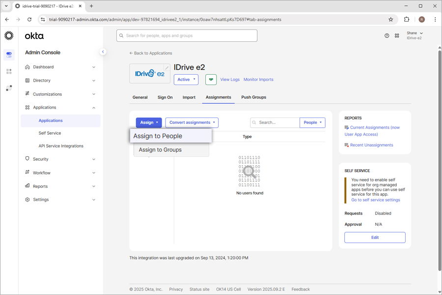Click the Okta sunburst logo icon
Screen dimensions: 442x295
click(x=9, y=35)
